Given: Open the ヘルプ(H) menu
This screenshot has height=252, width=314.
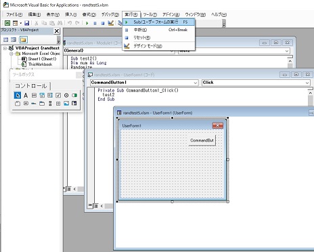Looking at the screenshot, I should click(x=219, y=14).
